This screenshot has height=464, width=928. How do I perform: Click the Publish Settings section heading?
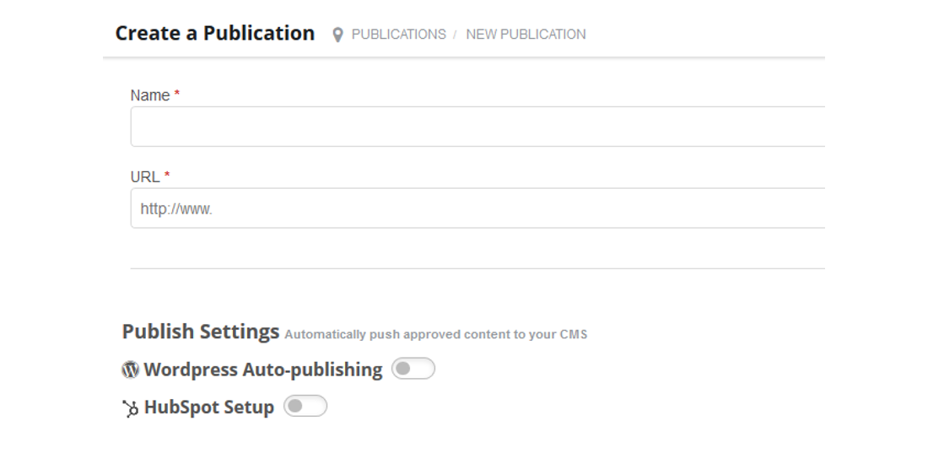click(201, 332)
